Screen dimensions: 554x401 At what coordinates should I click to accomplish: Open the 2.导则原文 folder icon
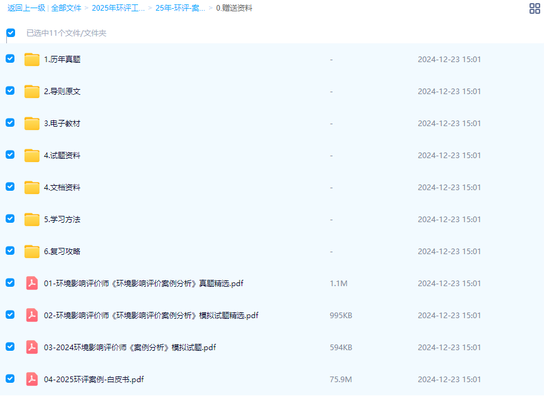pos(32,92)
